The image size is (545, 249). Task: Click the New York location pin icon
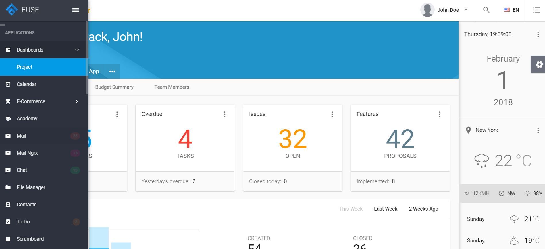[x=468, y=130]
